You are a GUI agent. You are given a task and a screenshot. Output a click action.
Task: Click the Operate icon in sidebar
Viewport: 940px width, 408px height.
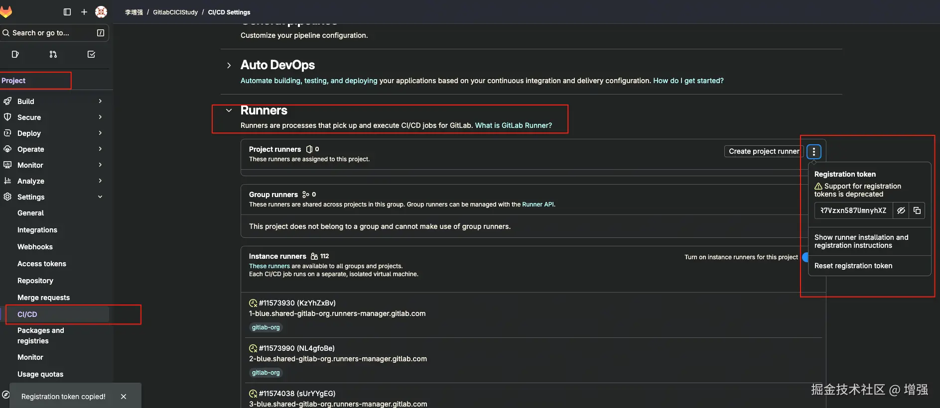7,149
